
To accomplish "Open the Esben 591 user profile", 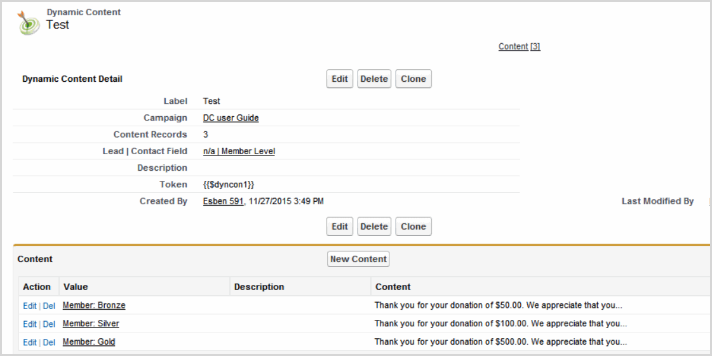I will coord(223,201).
